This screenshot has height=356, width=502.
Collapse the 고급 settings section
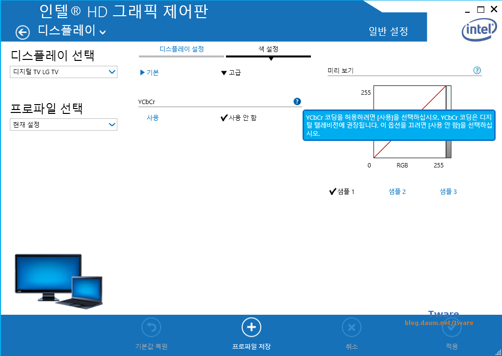(231, 73)
